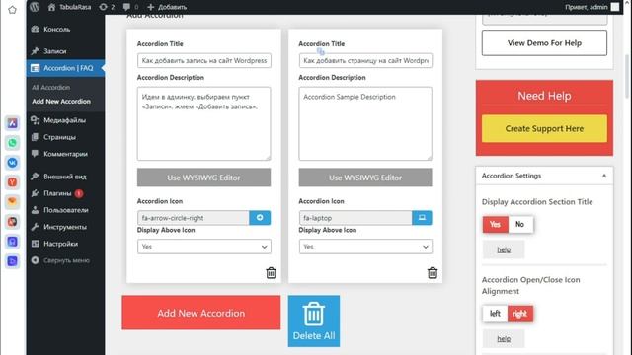Use WYSIWYG Editor for second accordion
This screenshot has height=355, width=632.
(365, 177)
